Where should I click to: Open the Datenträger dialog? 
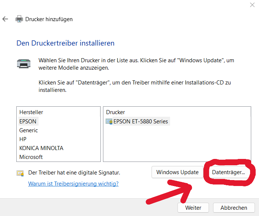[x=228, y=172]
